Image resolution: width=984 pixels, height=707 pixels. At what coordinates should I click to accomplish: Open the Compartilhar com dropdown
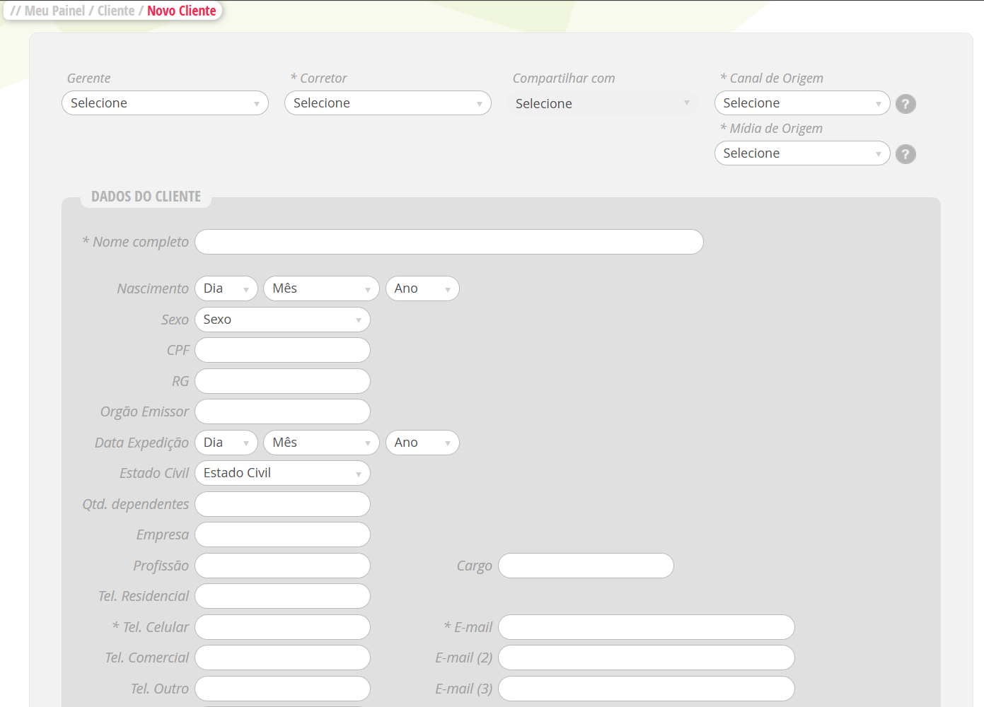coord(602,103)
